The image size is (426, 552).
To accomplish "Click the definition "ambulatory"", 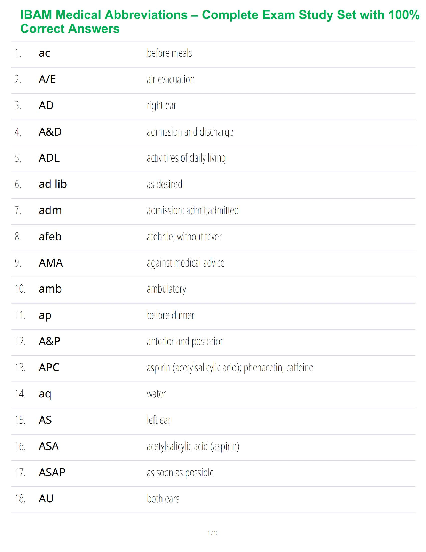I will [166, 289].
